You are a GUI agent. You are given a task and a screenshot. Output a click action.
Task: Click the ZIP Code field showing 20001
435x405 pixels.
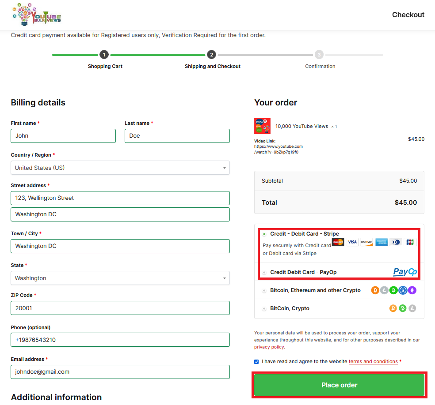(x=120, y=308)
